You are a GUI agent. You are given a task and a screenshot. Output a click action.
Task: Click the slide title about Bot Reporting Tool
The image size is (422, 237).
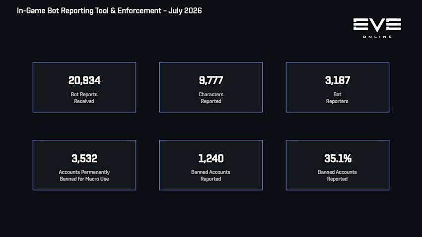point(109,11)
